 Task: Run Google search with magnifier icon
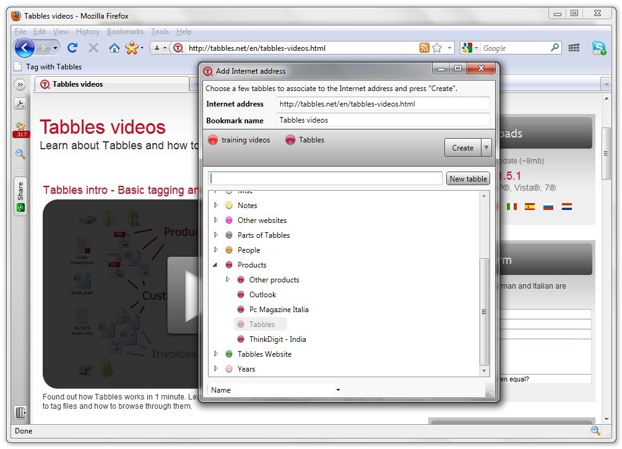tap(555, 48)
